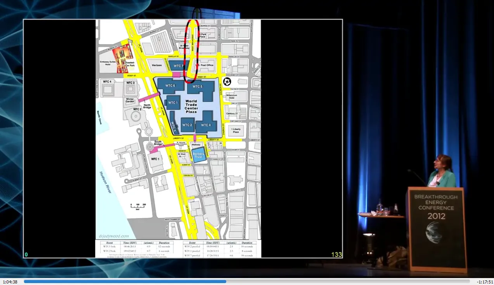The width and height of the screenshot is (494, 285).
Task: Click the WTC 2 building label
Action: click(x=187, y=125)
